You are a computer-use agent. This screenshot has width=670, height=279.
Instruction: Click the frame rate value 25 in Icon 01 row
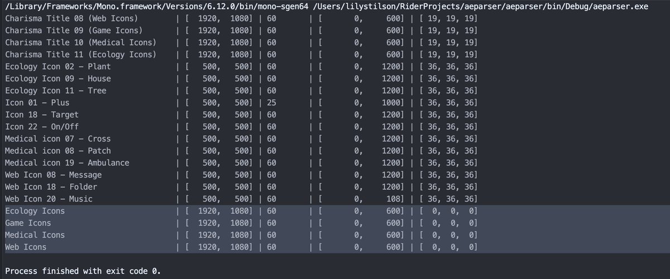[x=272, y=102]
